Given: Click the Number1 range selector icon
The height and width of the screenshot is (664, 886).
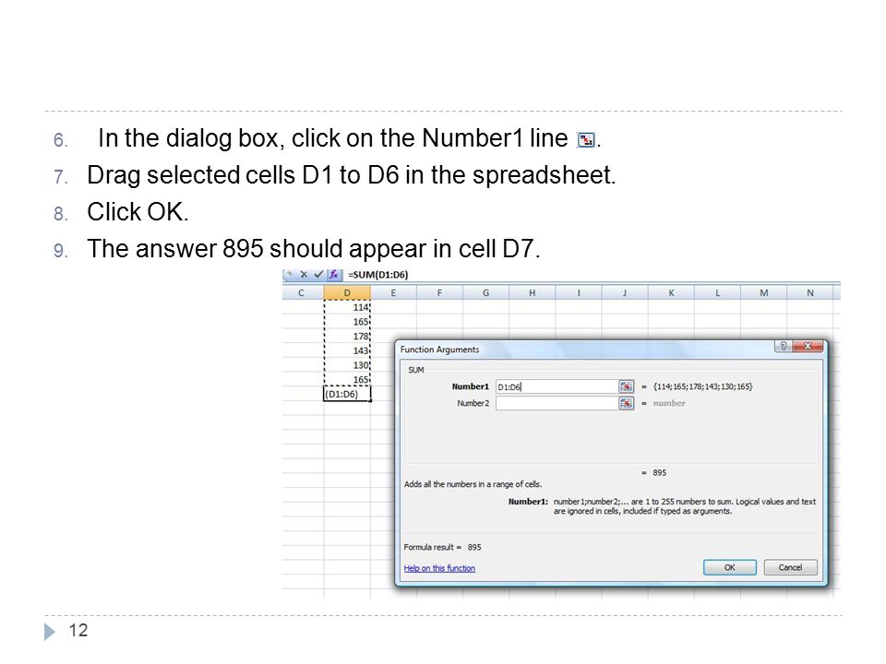Looking at the screenshot, I should click(x=626, y=386).
